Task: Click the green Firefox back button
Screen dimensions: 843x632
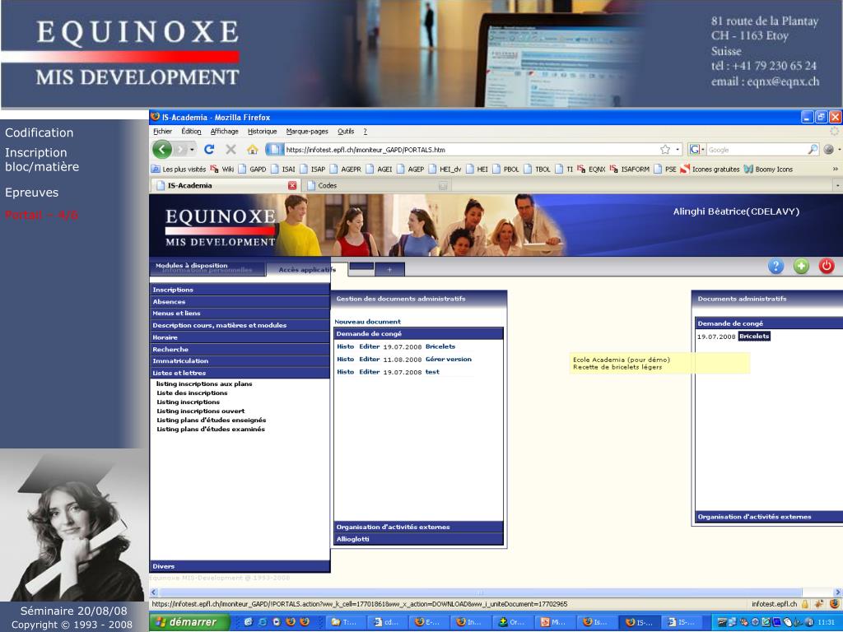Action: pos(162,150)
